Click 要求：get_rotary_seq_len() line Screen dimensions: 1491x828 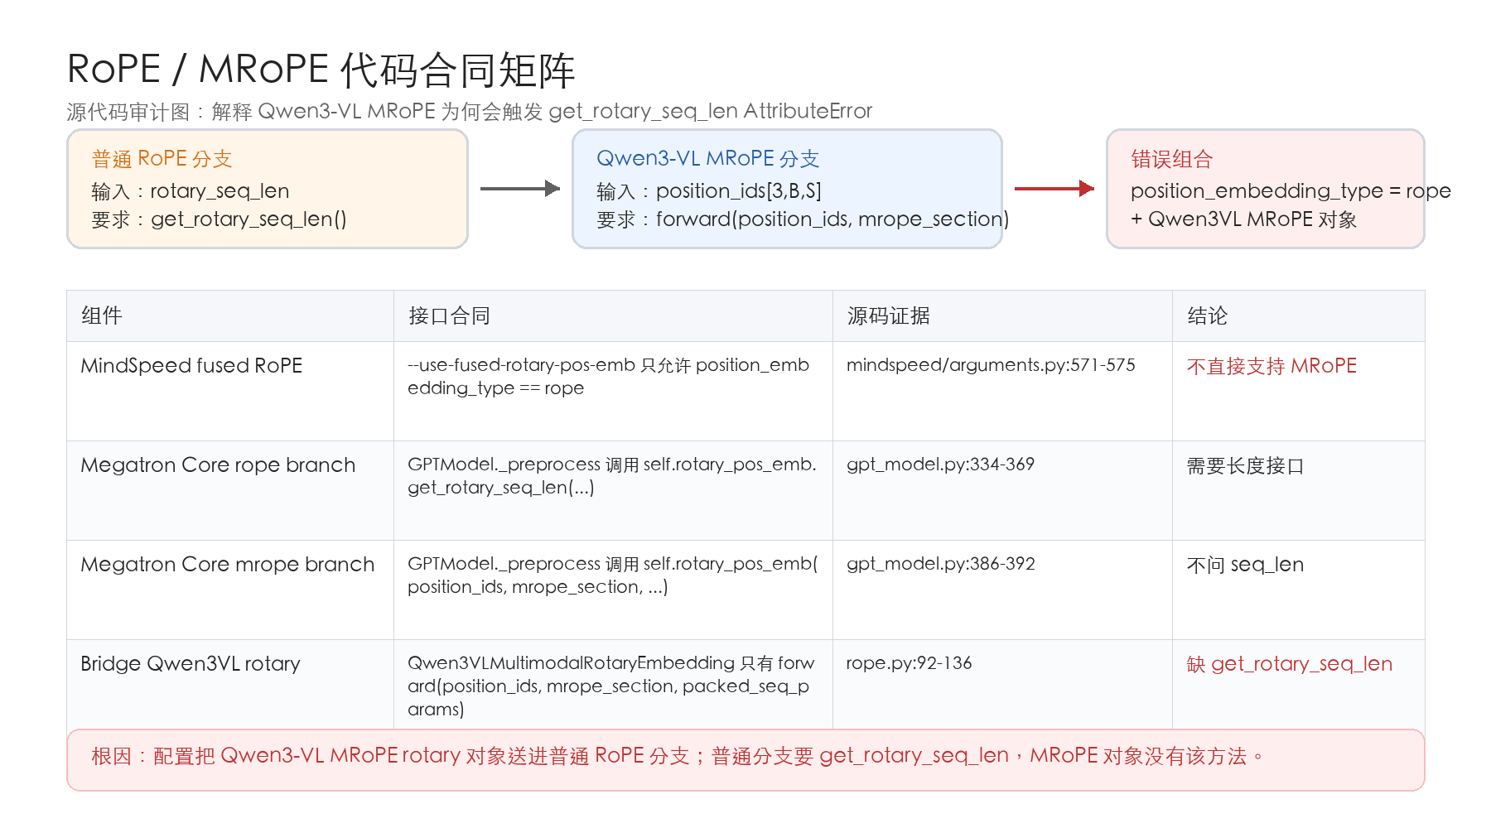click(219, 219)
